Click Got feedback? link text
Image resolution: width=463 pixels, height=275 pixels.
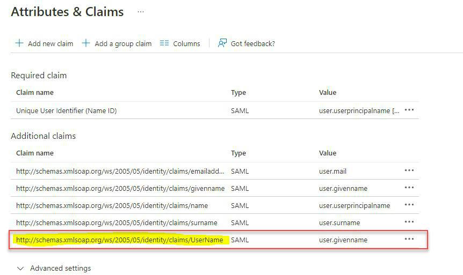point(253,43)
